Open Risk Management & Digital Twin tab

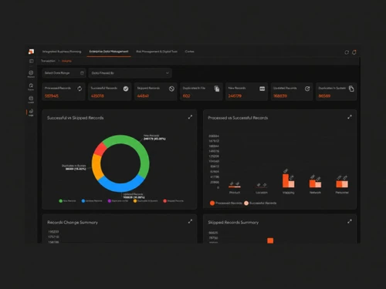[157, 52]
